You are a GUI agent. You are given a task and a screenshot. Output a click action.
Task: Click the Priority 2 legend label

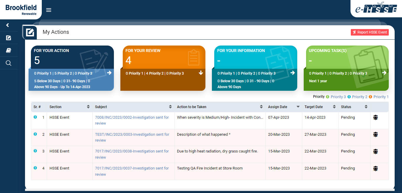click(x=360, y=97)
